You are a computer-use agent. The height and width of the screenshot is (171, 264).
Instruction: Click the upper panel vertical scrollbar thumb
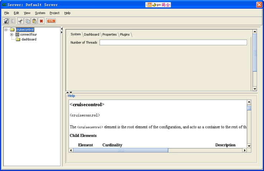pos(255,53)
